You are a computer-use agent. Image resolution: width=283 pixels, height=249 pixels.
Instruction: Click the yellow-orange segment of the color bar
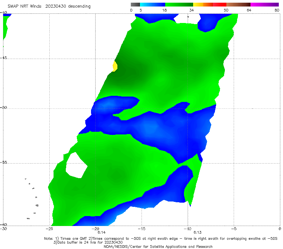[203, 5]
